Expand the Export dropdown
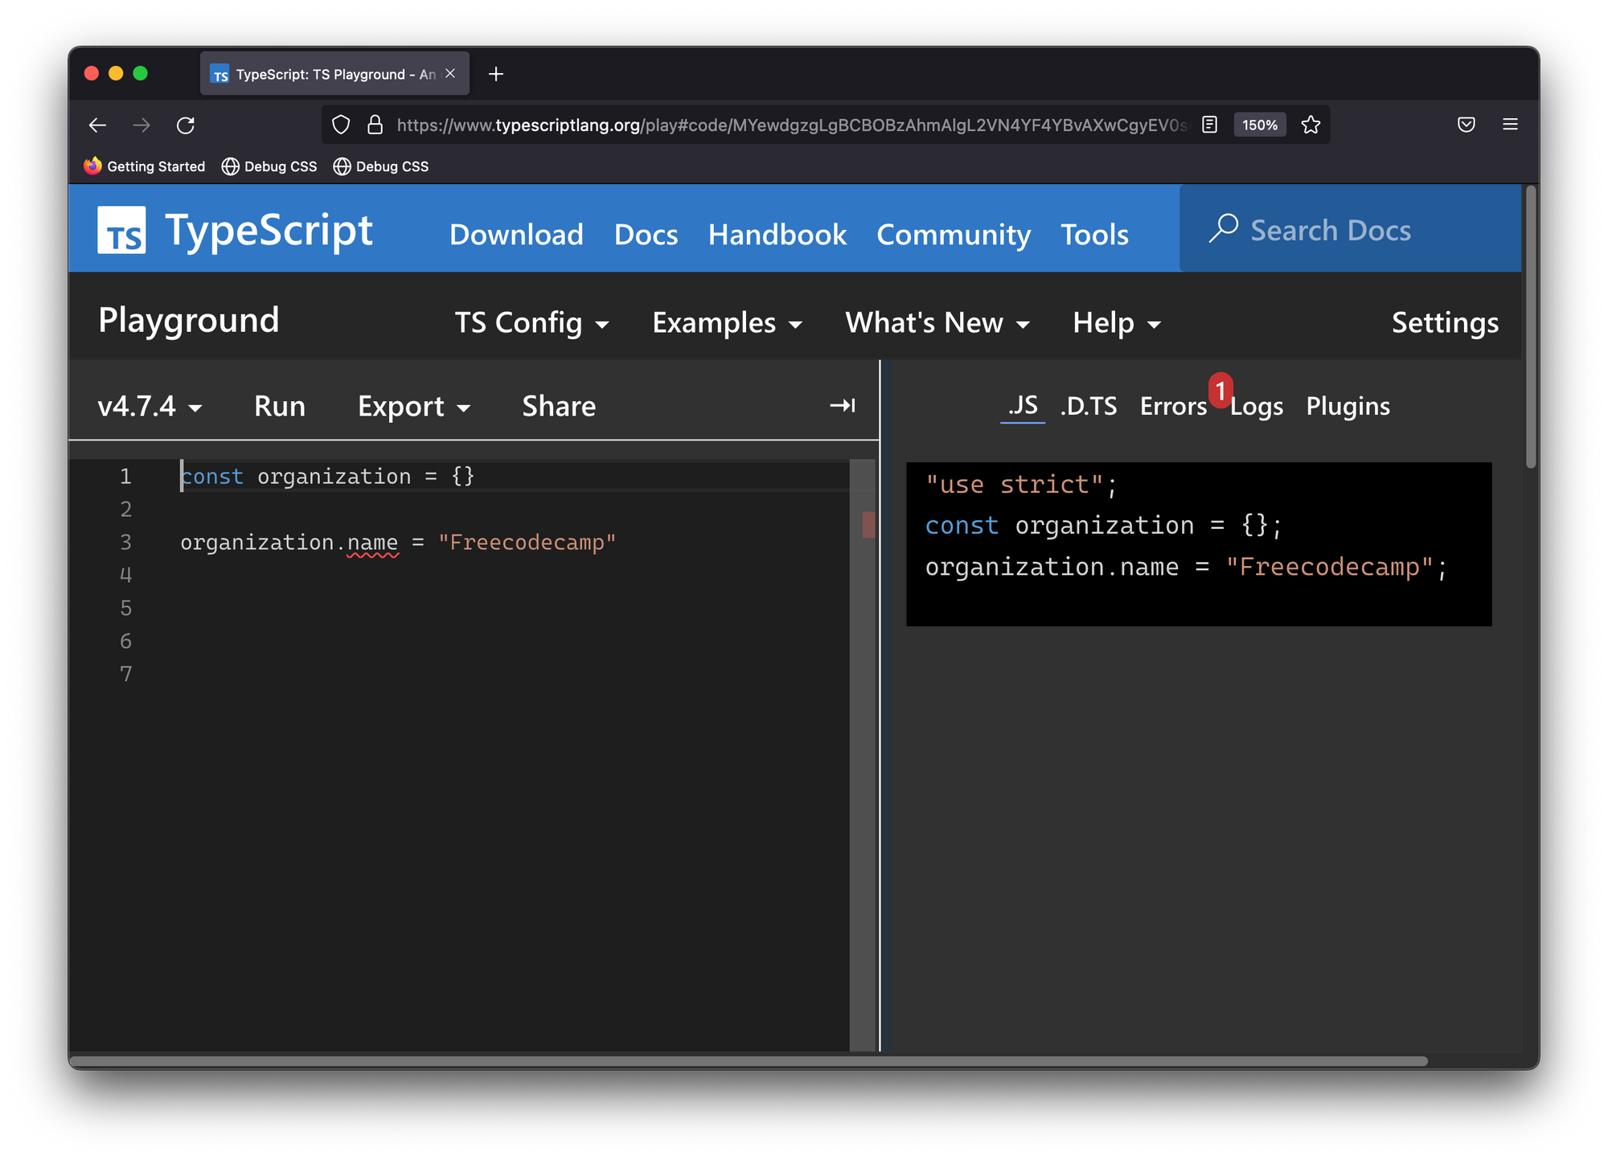The image size is (1608, 1160). point(413,406)
